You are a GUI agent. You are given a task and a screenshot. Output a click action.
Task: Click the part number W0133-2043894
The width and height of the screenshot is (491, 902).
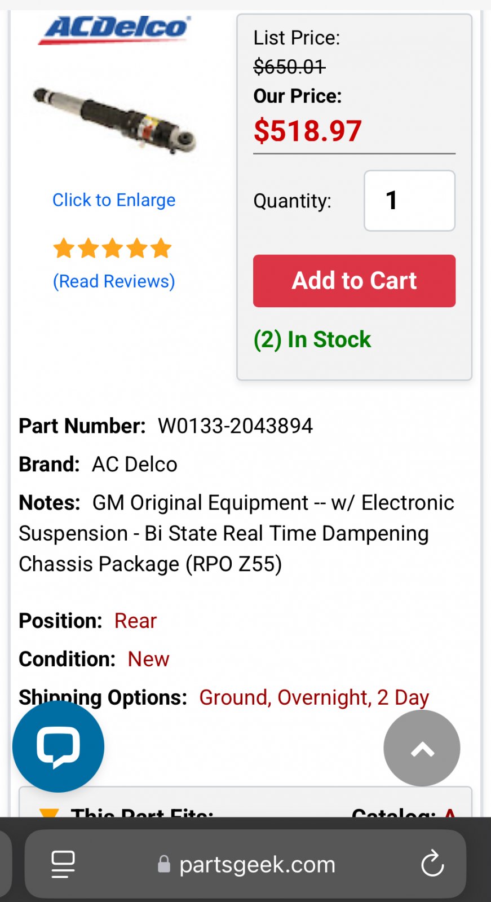point(235,426)
